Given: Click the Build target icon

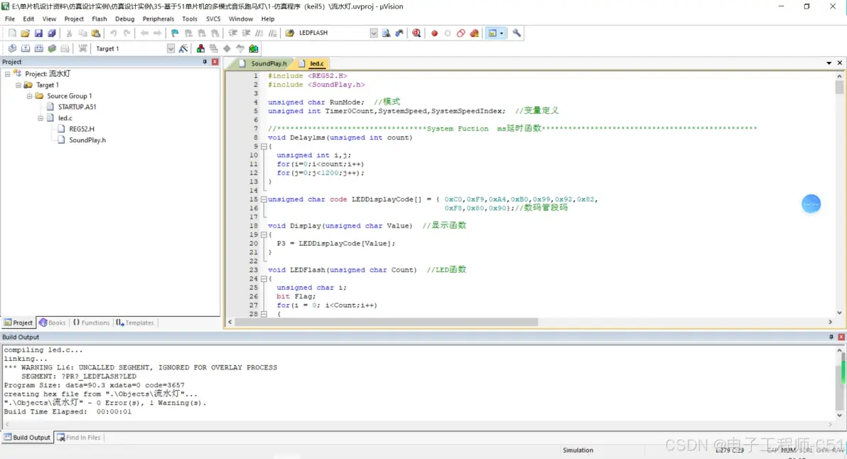Looking at the screenshot, I should 25,48.
